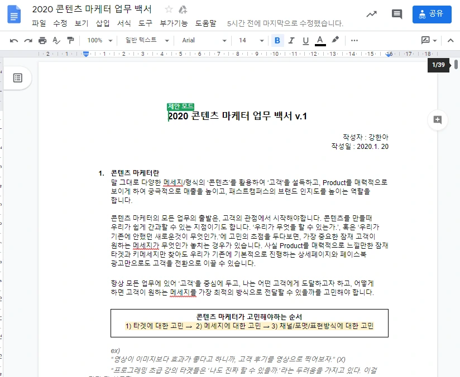Toggle italic formatting
The height and width of the screenshot is (377, 460).
click(291, 41)
